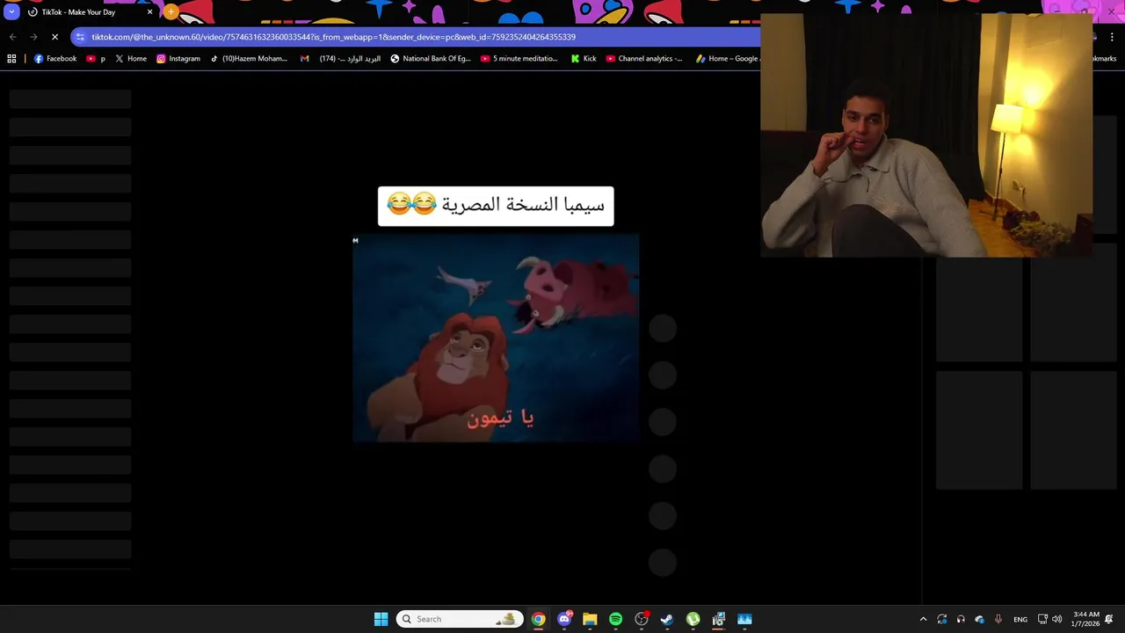This screenshot has width=1125, height=633.
Task: Open the Home – Google Ads bookmark
Action: [x=728, y=59]
